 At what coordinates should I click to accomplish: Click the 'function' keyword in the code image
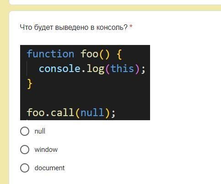pos(50,54)
